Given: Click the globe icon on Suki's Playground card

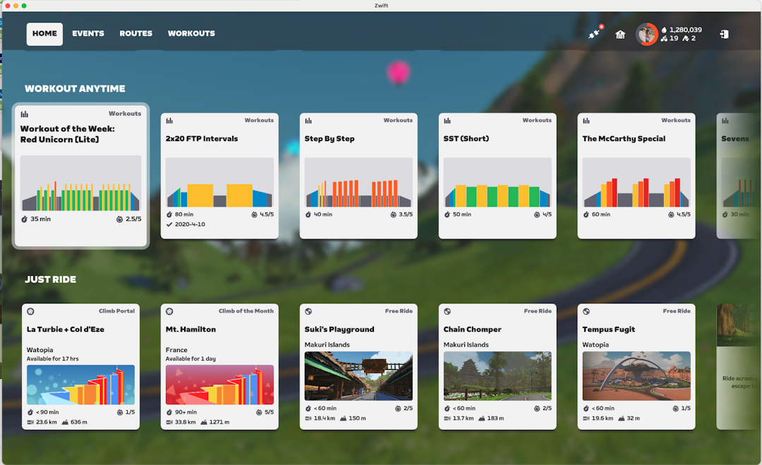Looking at the screenshot, I should pos(308,311).
